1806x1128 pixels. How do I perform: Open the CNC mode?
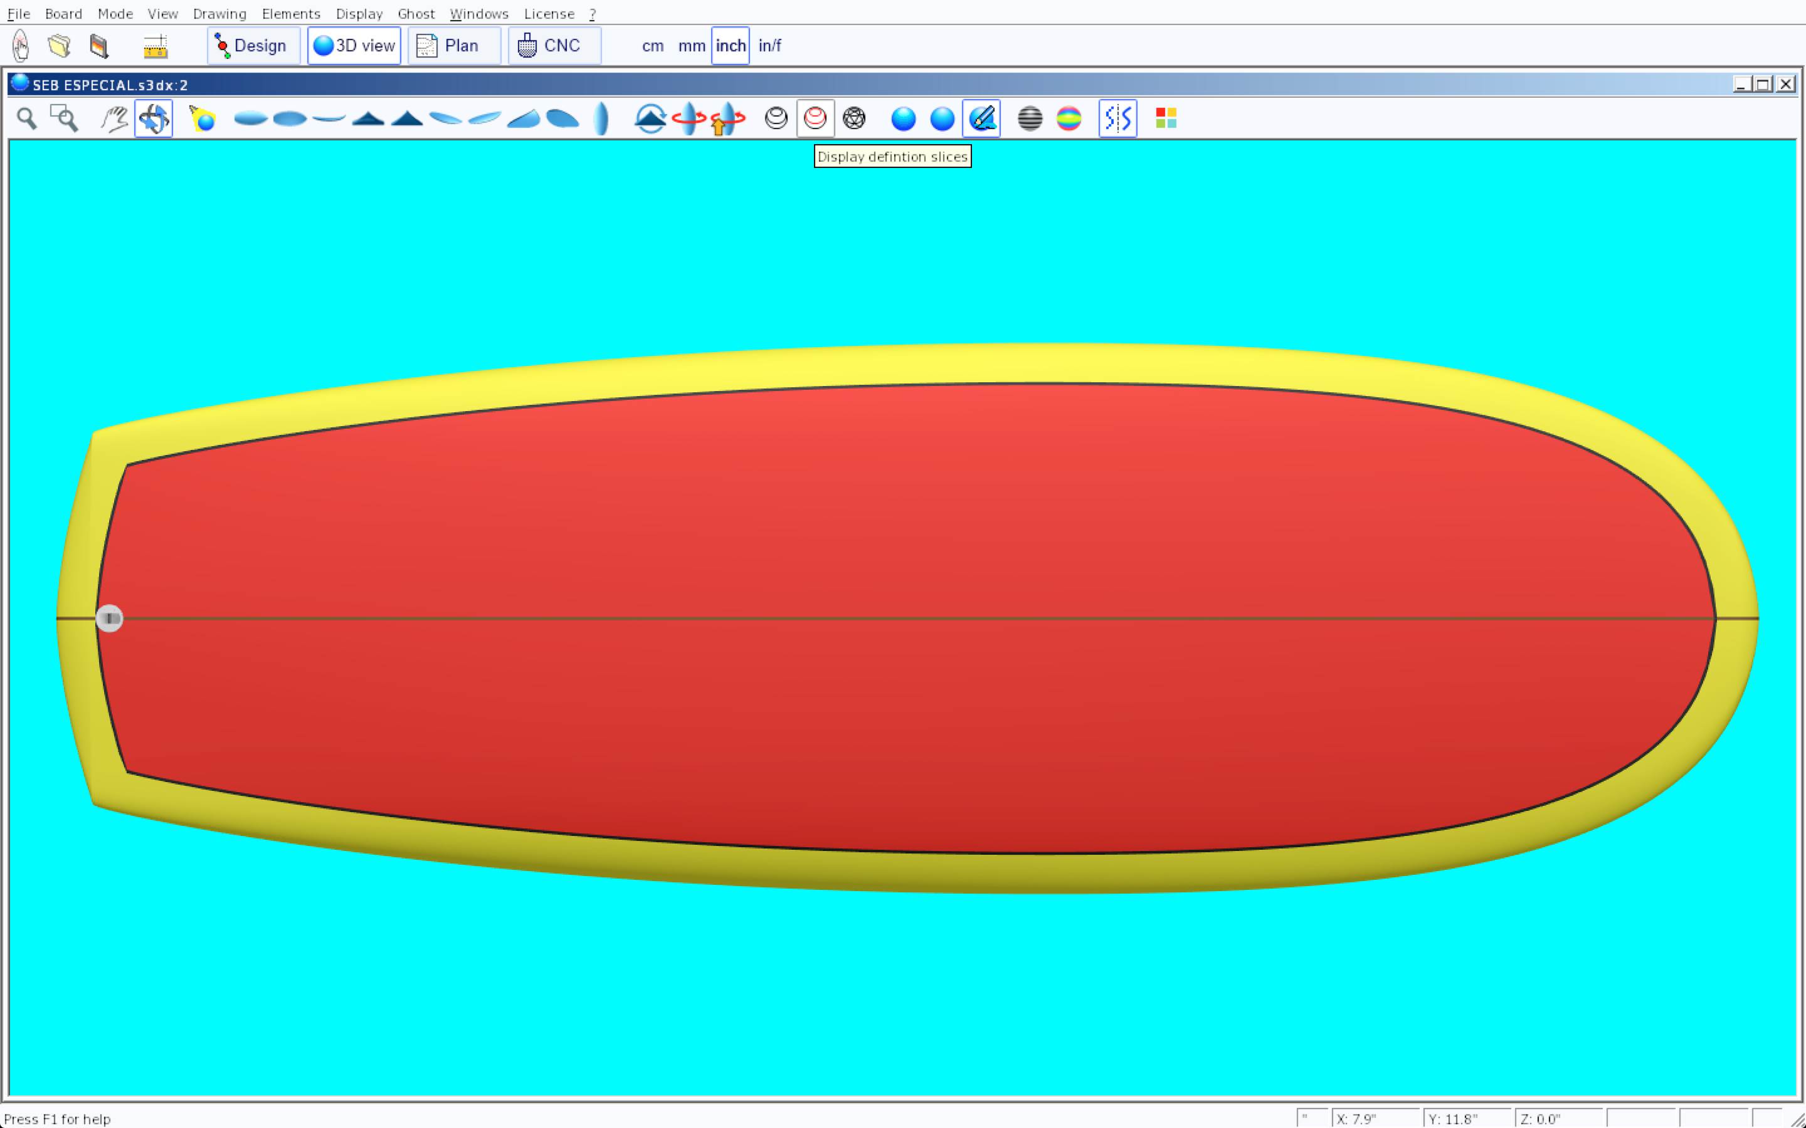click(554, 46)
